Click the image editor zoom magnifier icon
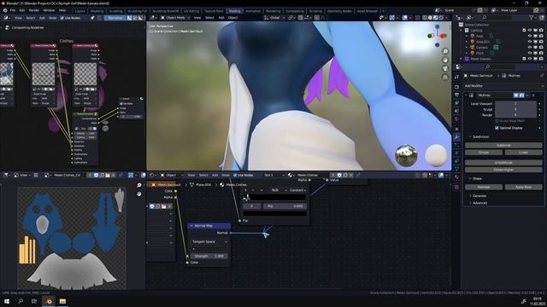The image size is (547, 307). coord(138,185)
